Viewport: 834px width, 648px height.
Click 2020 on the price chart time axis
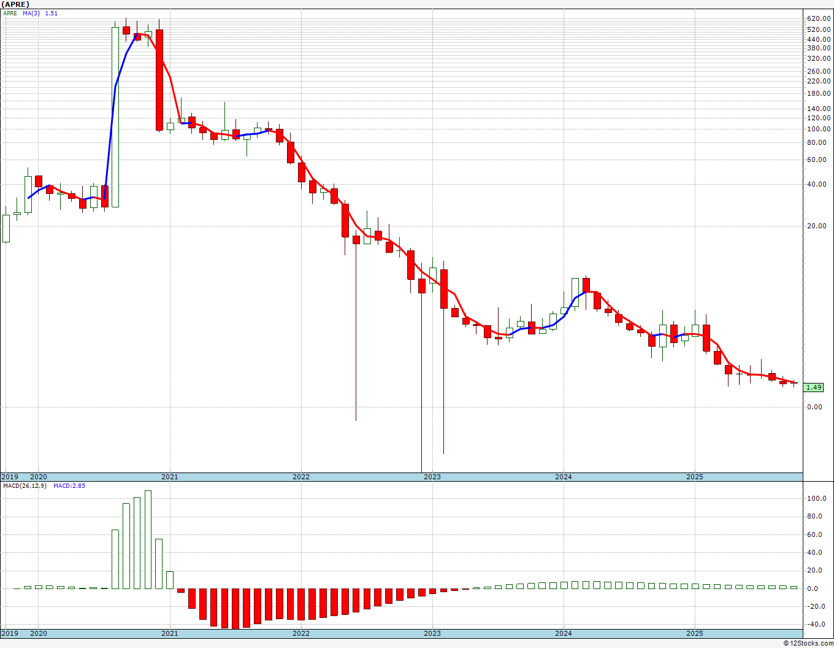38,477
